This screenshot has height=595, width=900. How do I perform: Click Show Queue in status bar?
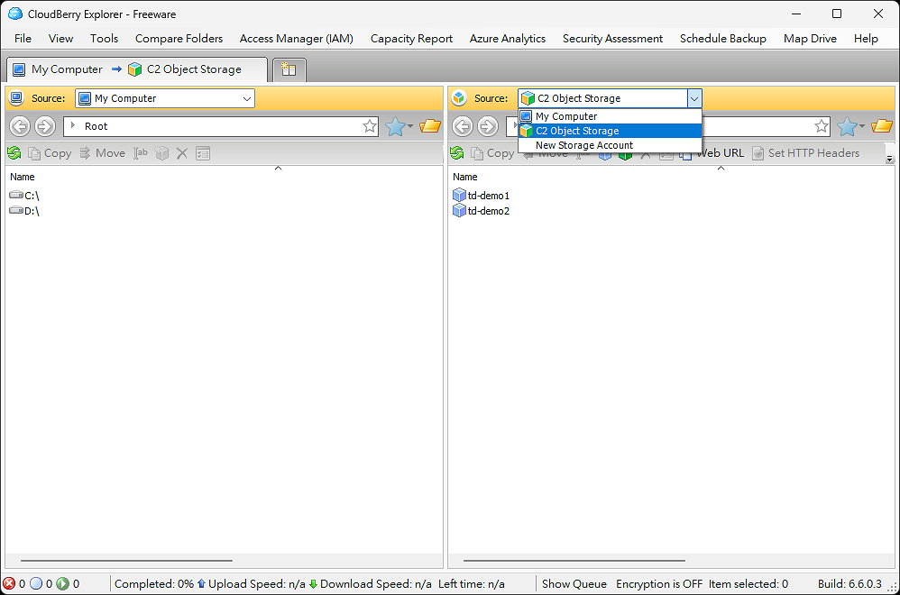(x=574, y=584)
